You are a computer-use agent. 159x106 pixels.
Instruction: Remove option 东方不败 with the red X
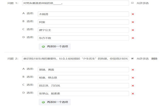coord(133,38)
